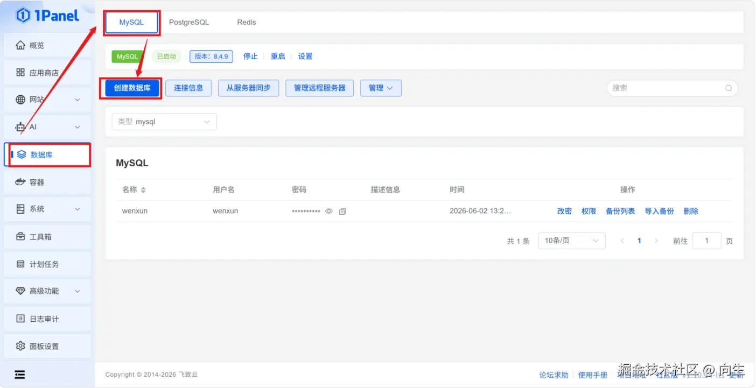This screenshot has width=756, height=388.
Task: Click the 从服务器同步 button
Action: [248, 88]
